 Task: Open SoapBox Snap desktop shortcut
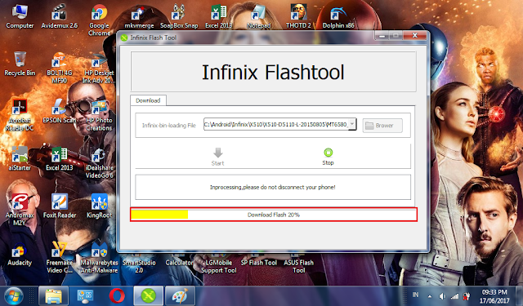[179, 16]
